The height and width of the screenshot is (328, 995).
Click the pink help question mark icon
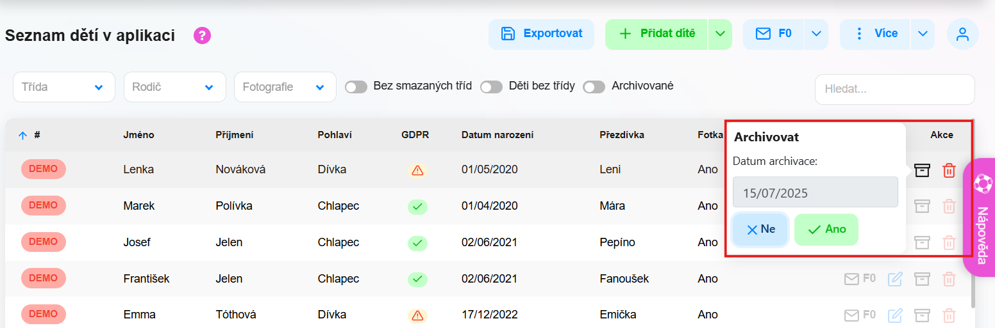203,36
